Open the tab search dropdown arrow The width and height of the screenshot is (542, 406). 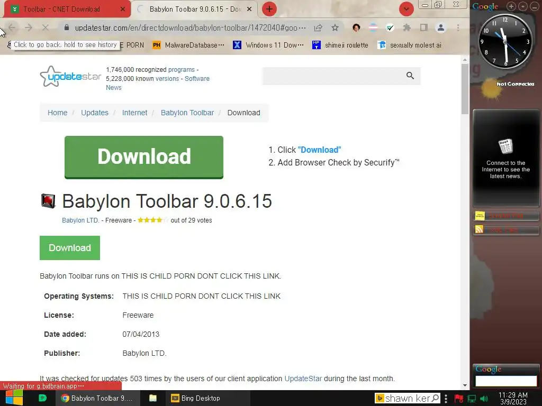[406, 10]
